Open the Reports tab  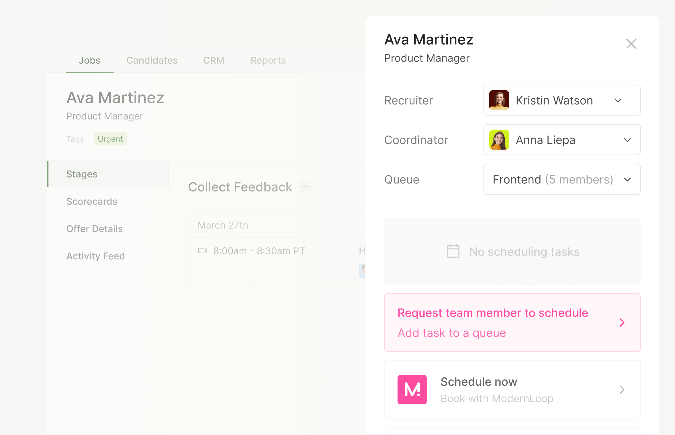[x=268, y=60]
